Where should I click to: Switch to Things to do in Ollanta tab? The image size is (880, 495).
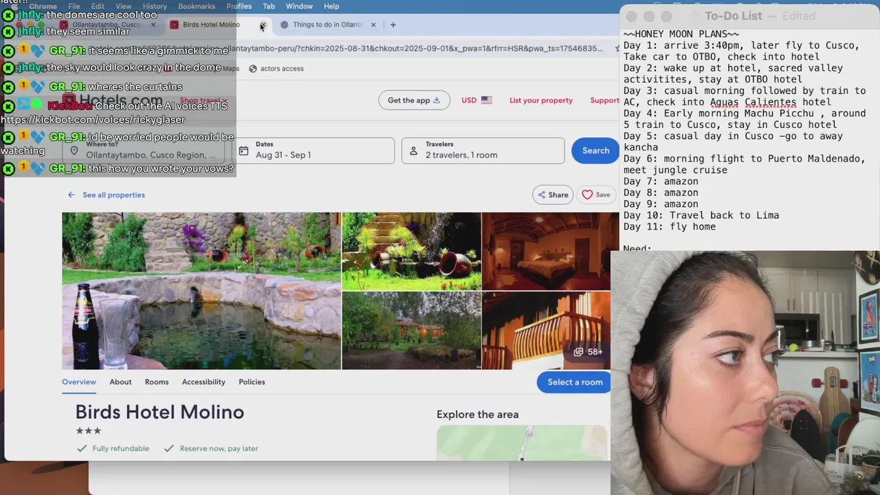(327, 25)
